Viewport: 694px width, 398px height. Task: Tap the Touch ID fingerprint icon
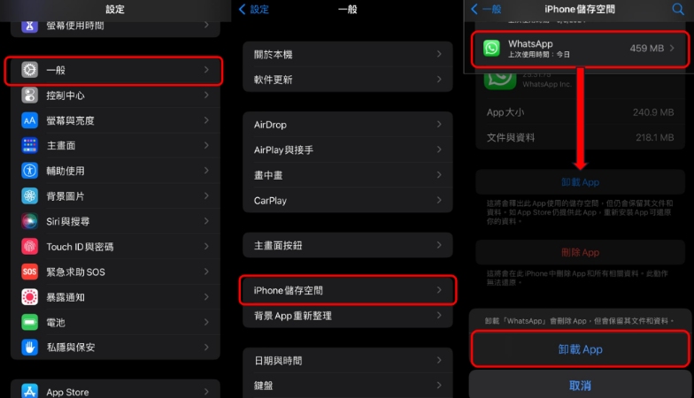click(x=30, y=246)
